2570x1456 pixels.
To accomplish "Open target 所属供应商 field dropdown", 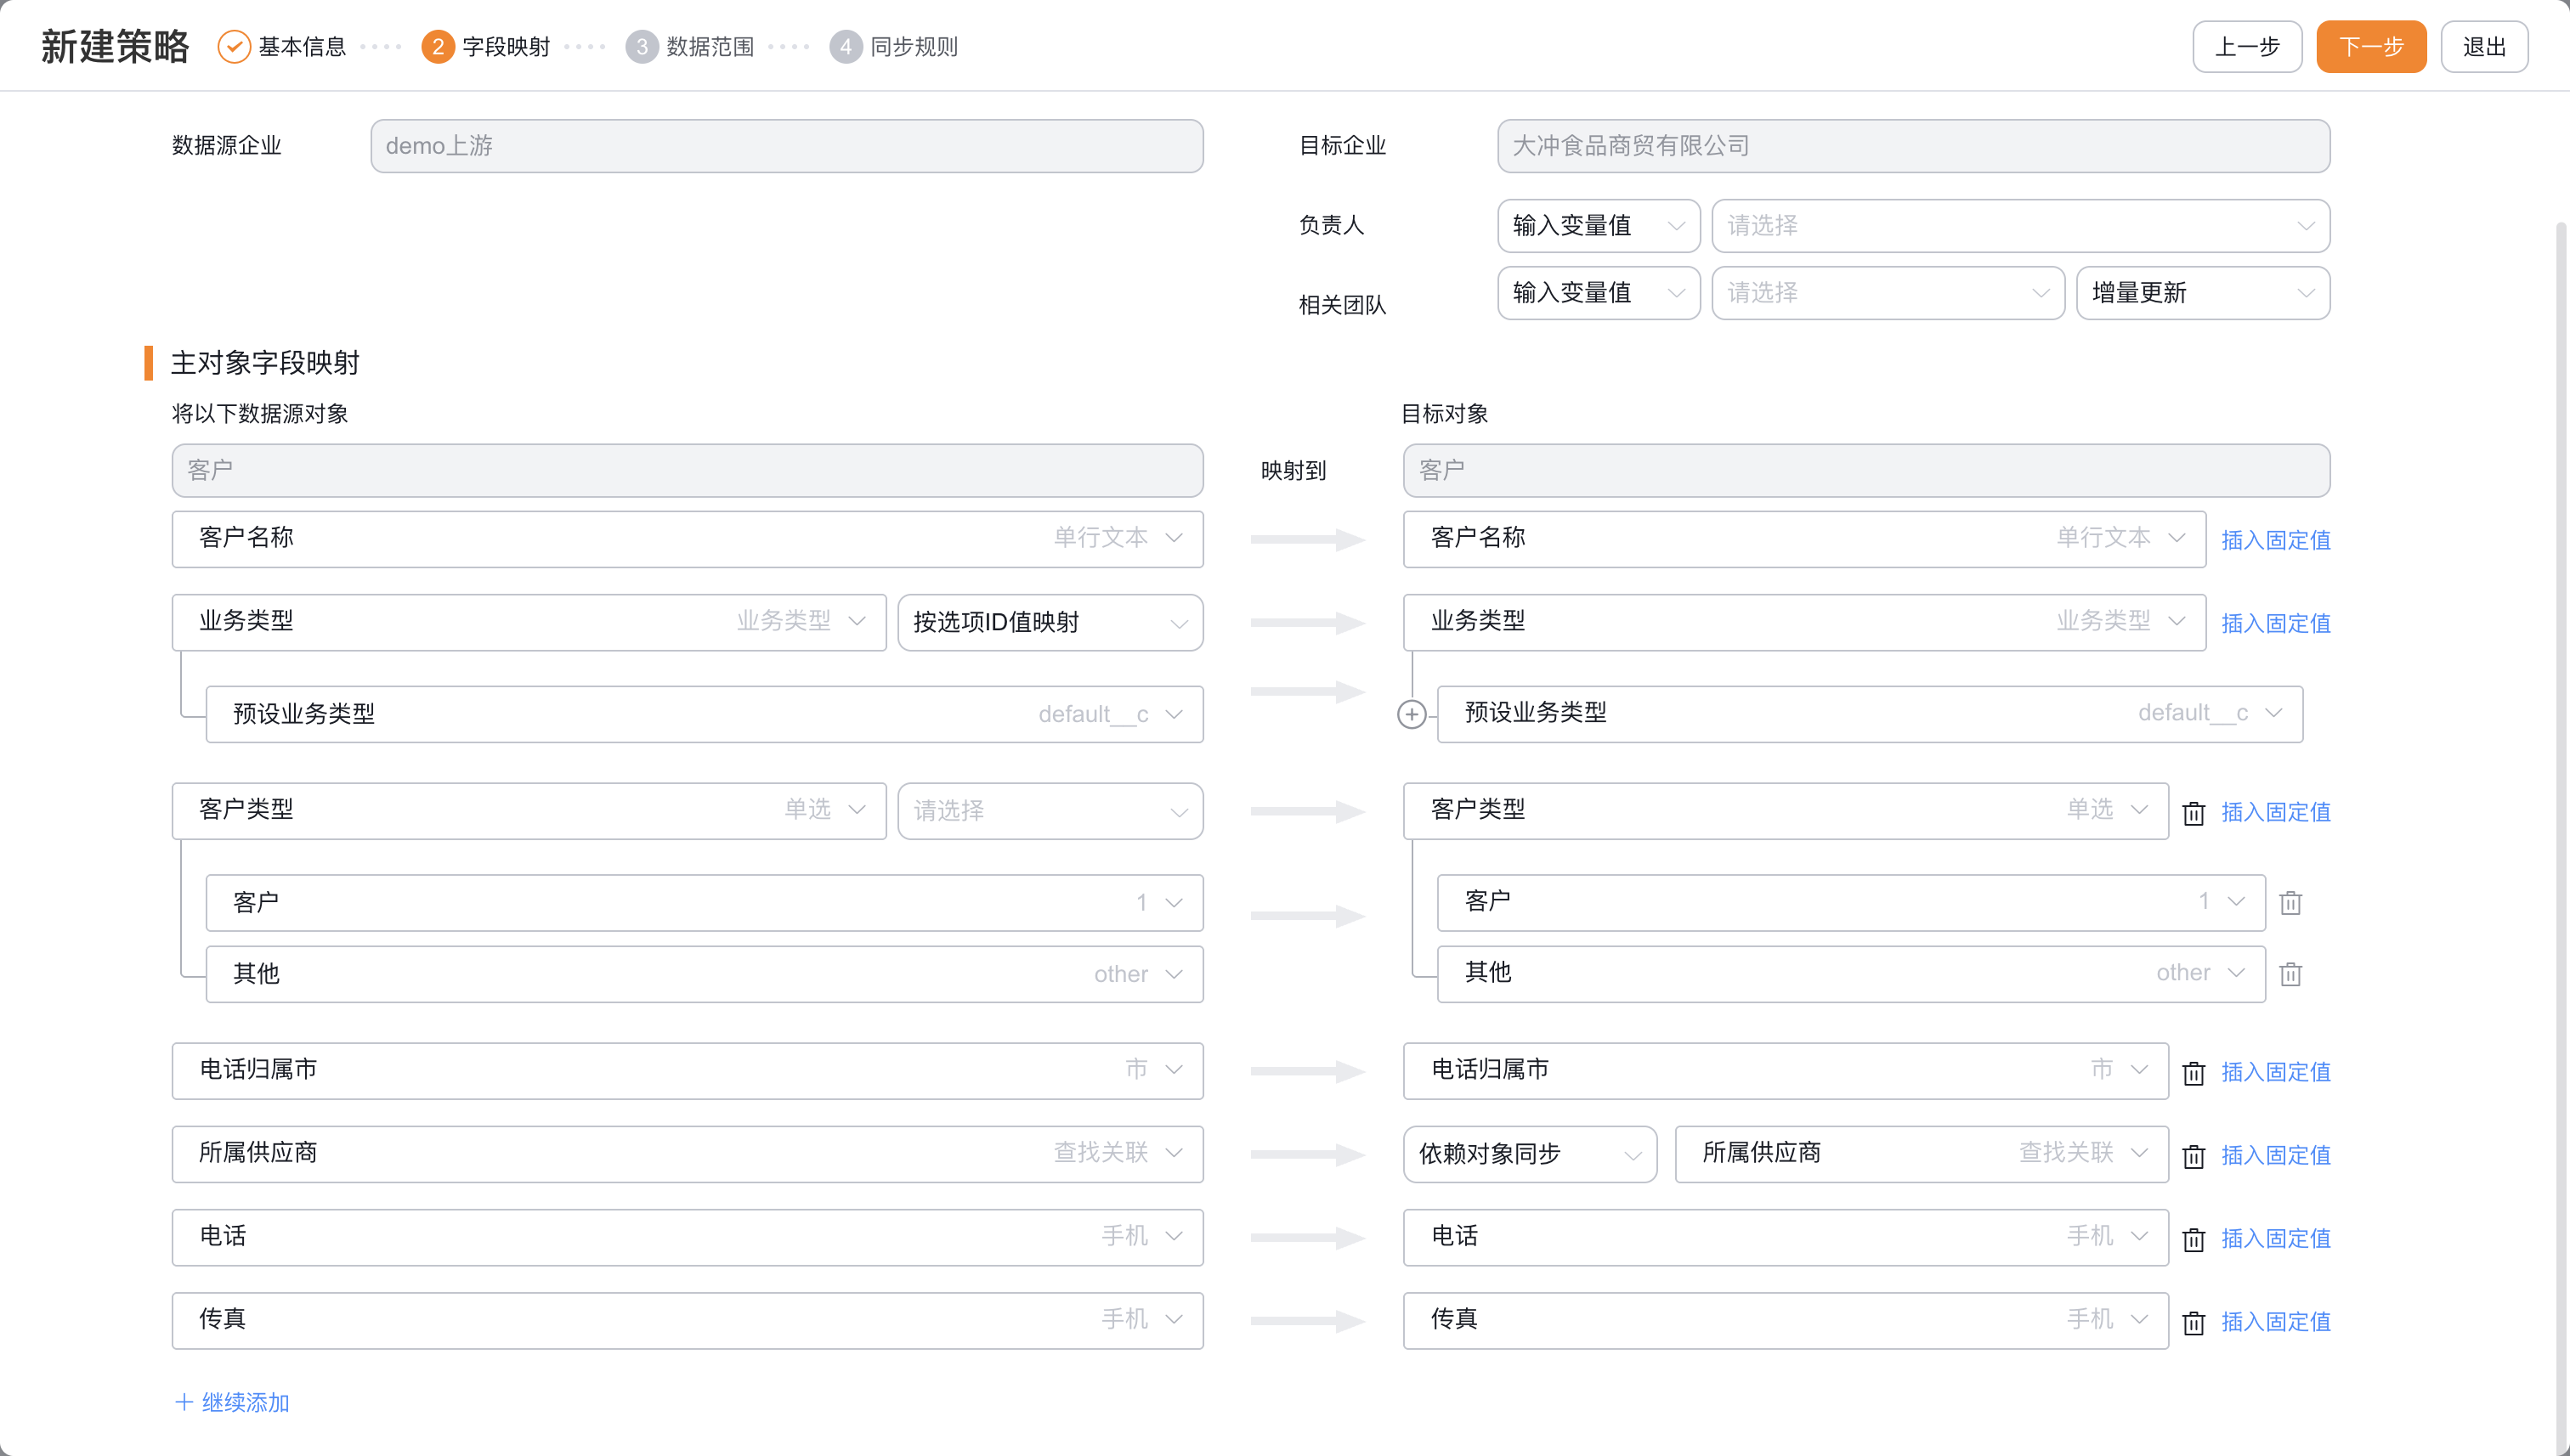I will [1922, 1154].
